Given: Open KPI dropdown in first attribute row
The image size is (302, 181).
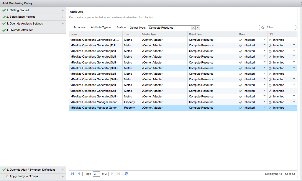Looking at the screenshot, I should tap(294, 40).
